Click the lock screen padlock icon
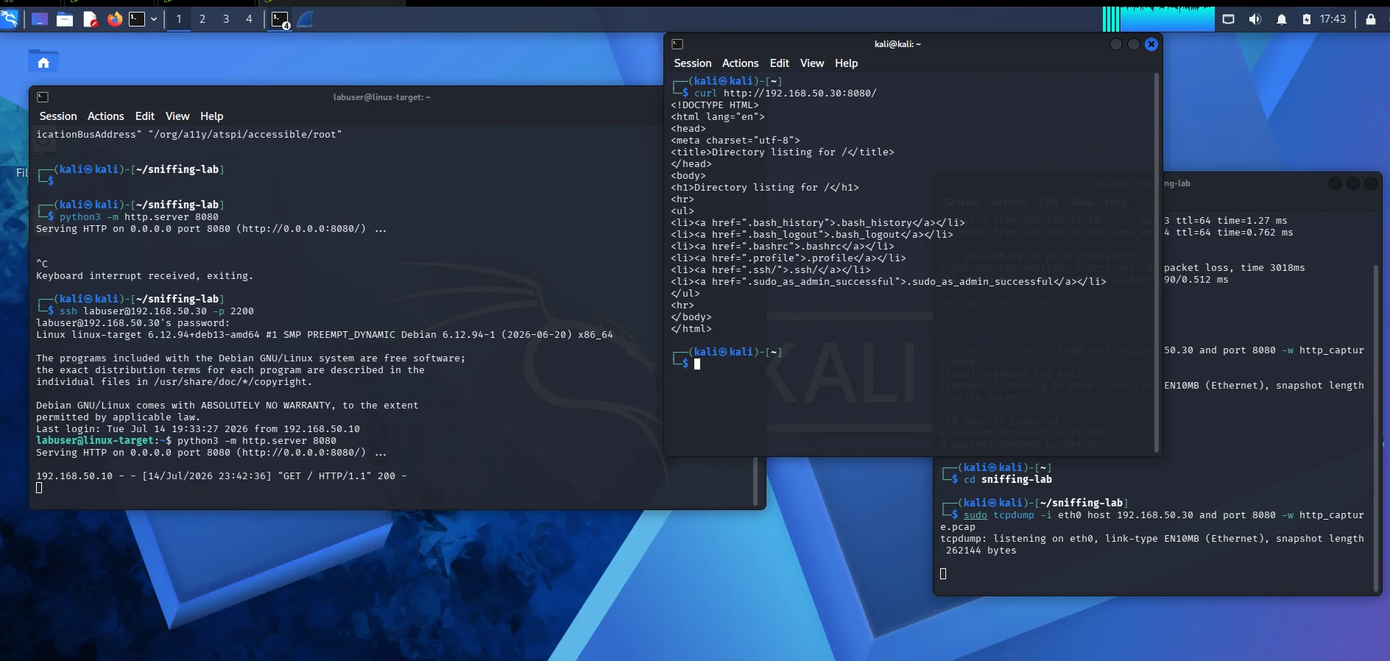This screenshot has height=661, width=1390. (x=1371, y=19)
